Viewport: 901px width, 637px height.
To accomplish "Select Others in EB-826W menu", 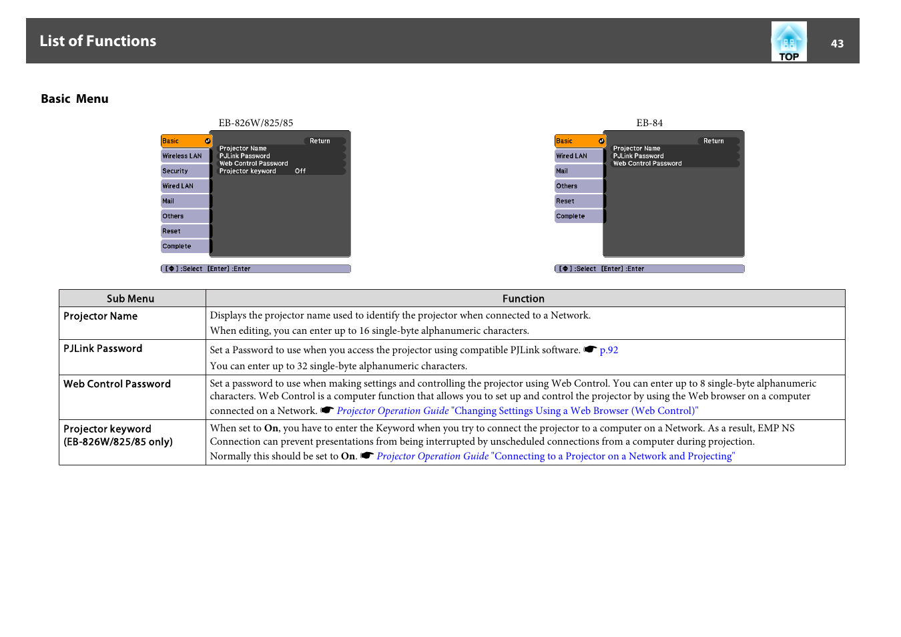I will tap(186, 216).
